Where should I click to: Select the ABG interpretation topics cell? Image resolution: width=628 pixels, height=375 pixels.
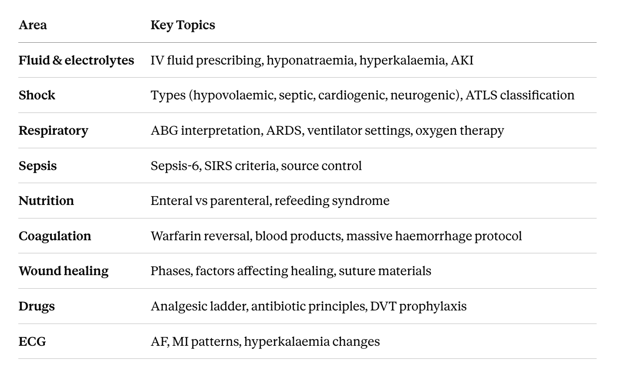(x=327, y=130)
